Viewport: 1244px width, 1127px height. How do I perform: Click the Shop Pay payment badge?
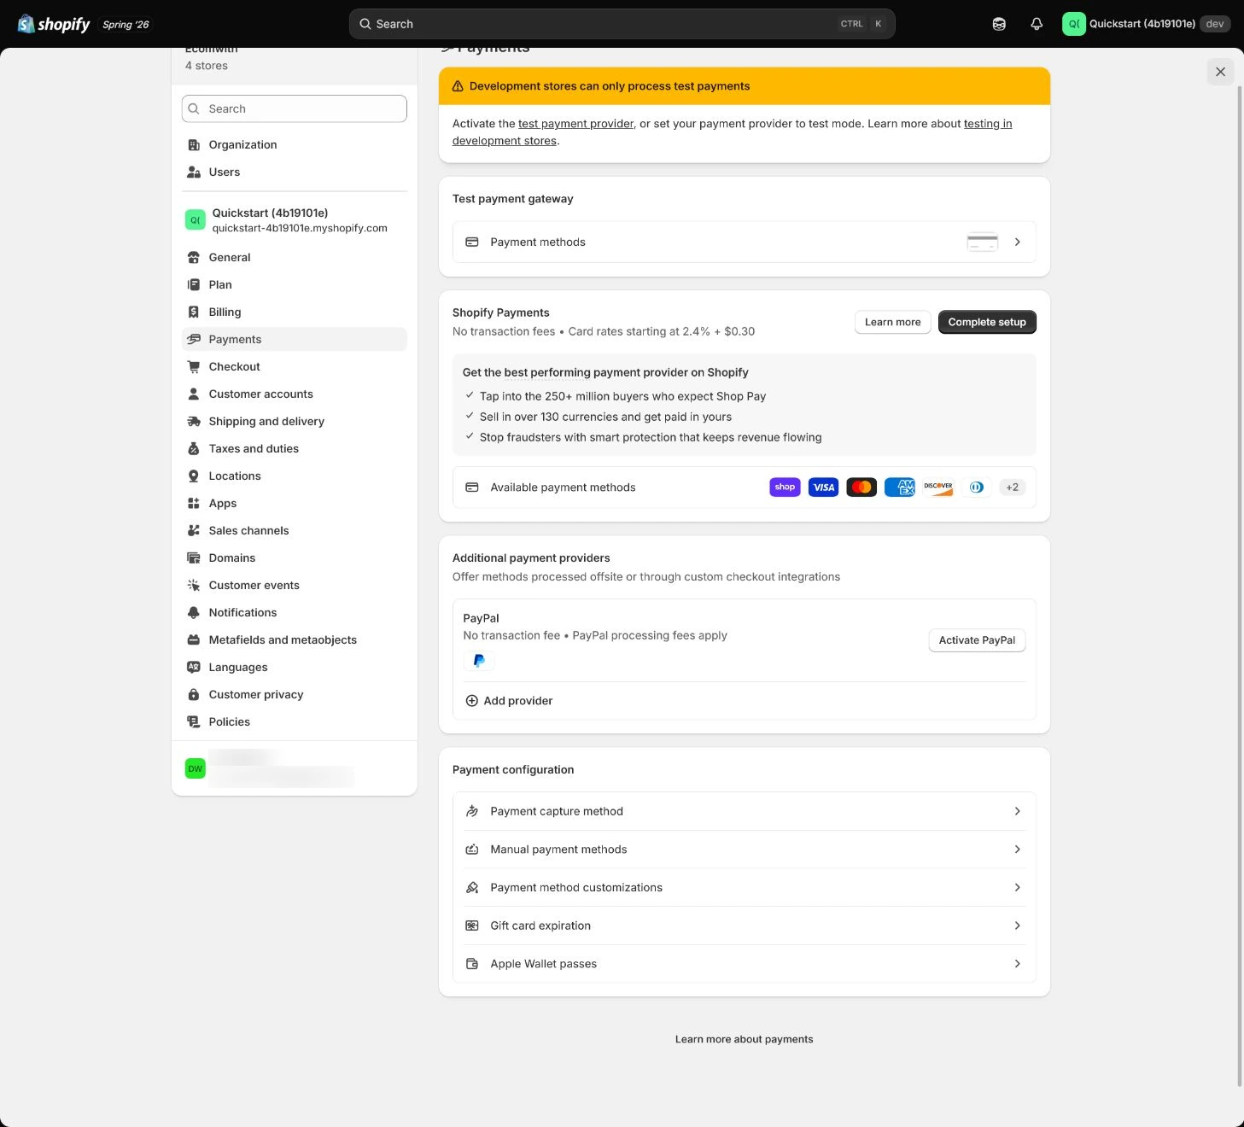pos(785,488)
